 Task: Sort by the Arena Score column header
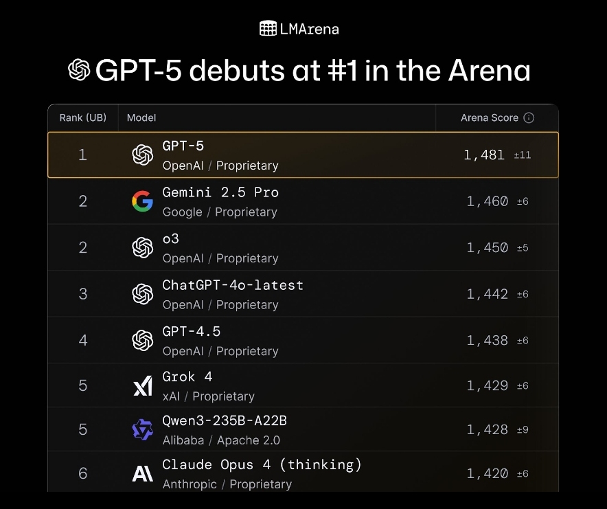490,117
